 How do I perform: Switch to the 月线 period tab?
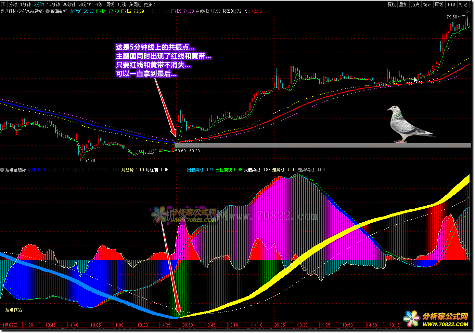(122, 4)
